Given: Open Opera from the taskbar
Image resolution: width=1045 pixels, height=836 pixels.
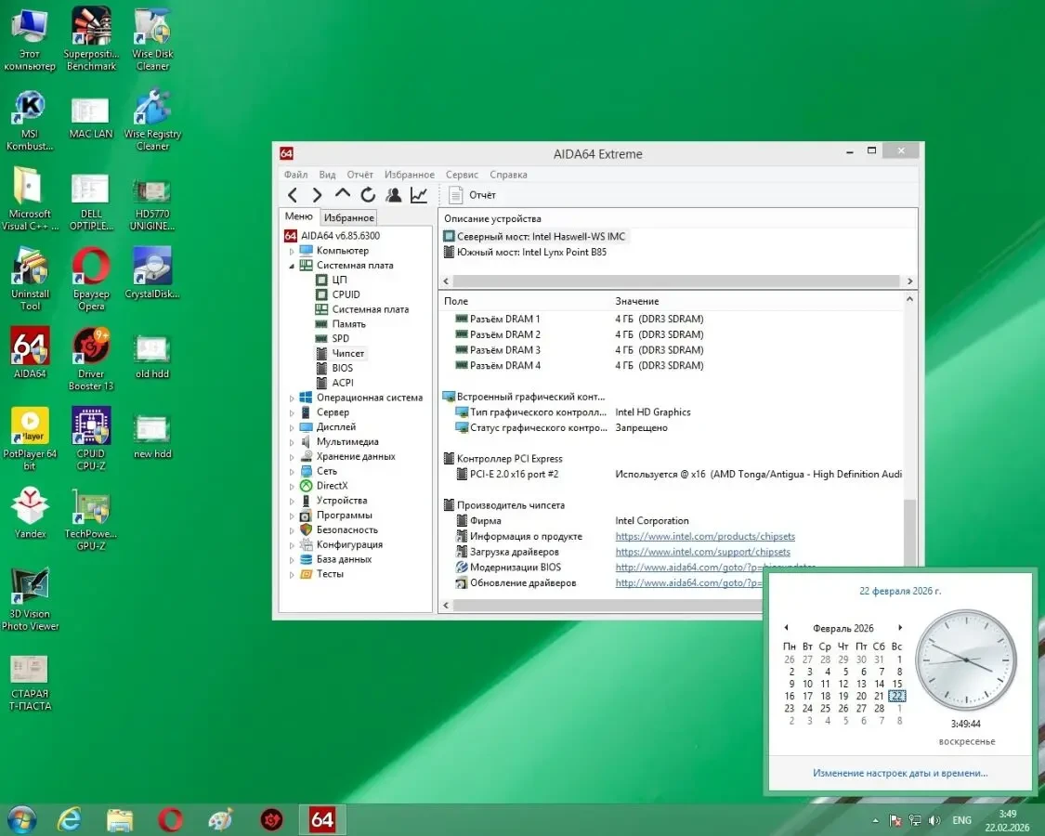Looking at the screenshot, I should [170, 819].
